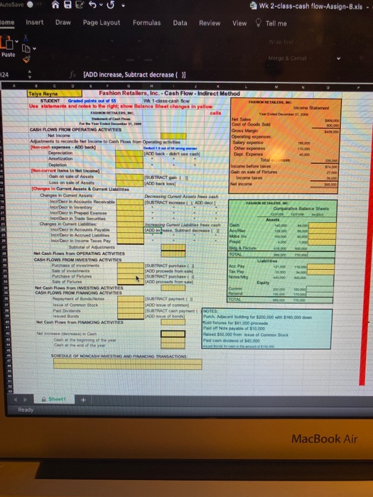The width and height of the screenshot is (373, 497).
Task: Click column header M
Action: click(276, 86)
